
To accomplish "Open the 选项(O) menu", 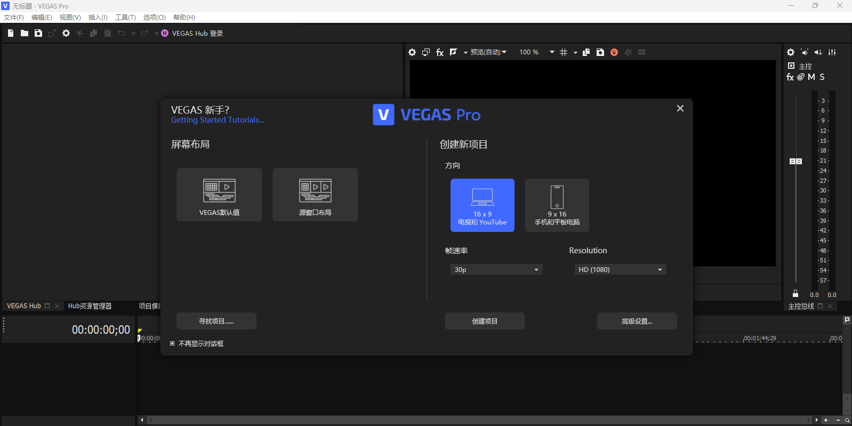I will pyautogui.click(x=154, y=18).
